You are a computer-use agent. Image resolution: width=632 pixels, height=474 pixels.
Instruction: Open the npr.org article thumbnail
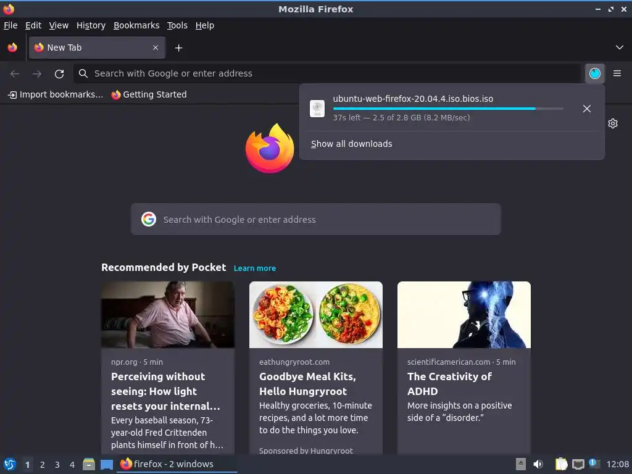pos(168,315)
